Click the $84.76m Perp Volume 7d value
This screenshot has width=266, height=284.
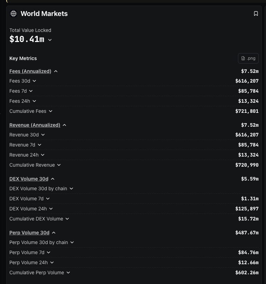point(248,252)
